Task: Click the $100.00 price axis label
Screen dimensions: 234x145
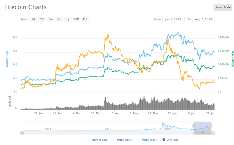Action: point(223,64)
